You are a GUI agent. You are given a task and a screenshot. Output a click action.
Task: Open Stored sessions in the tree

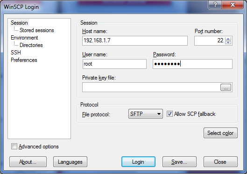[x=37, y=30]
